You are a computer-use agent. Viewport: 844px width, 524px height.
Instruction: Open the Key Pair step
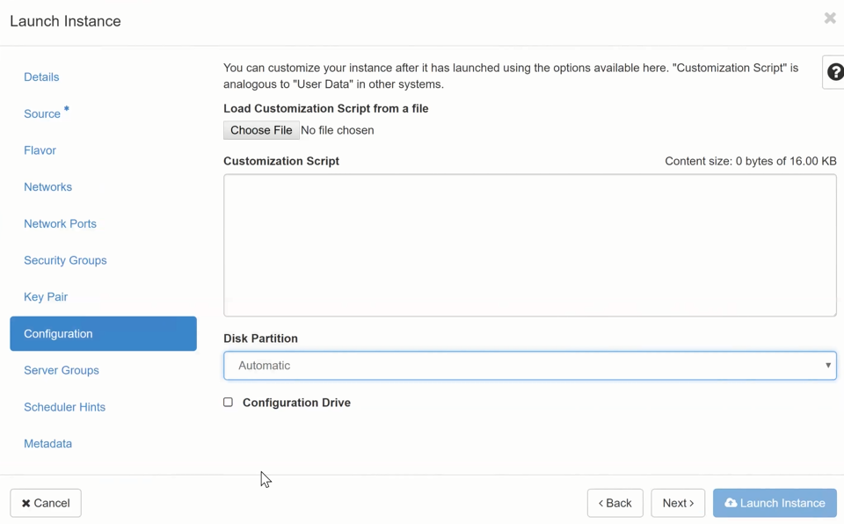[x=46, y=297]
